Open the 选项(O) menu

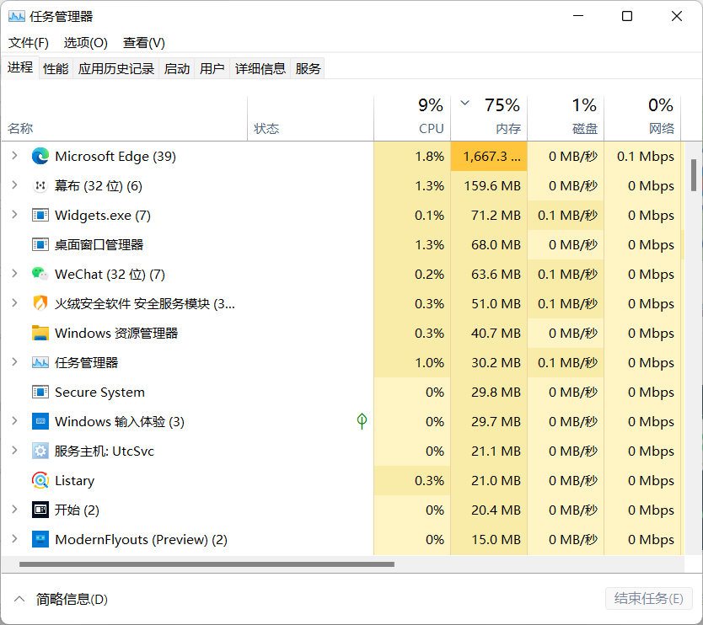[86, 43]
